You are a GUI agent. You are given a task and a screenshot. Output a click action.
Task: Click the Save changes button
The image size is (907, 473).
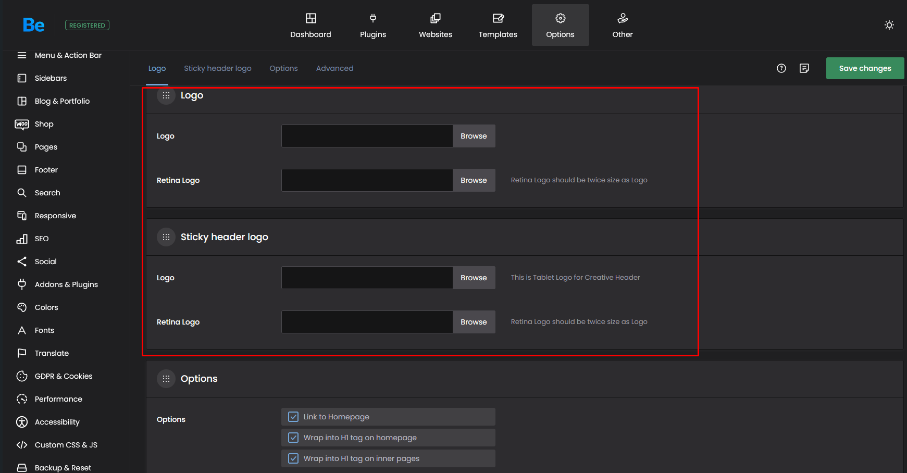865,68
